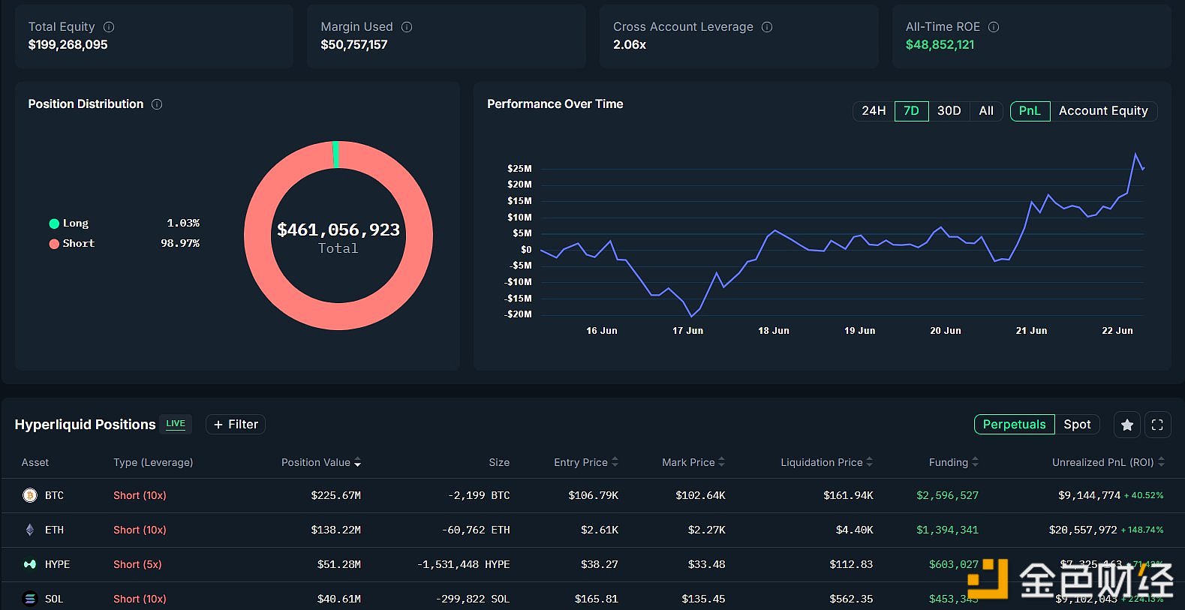Select the 24H time range
The width and height of the screenshot is (1185, 610).
pyautogui.click(x=874, y=111)
